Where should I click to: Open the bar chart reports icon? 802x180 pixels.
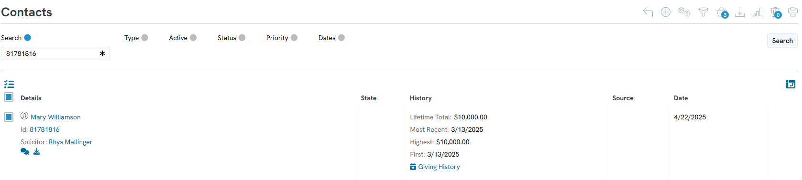(x=758, y=12)
